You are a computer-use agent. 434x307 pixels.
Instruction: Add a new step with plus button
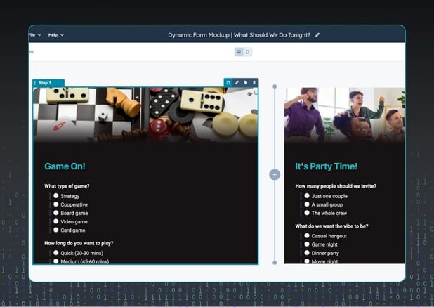275,175
